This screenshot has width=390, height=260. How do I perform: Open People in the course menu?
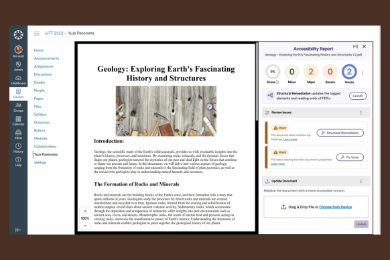point(40,90)
